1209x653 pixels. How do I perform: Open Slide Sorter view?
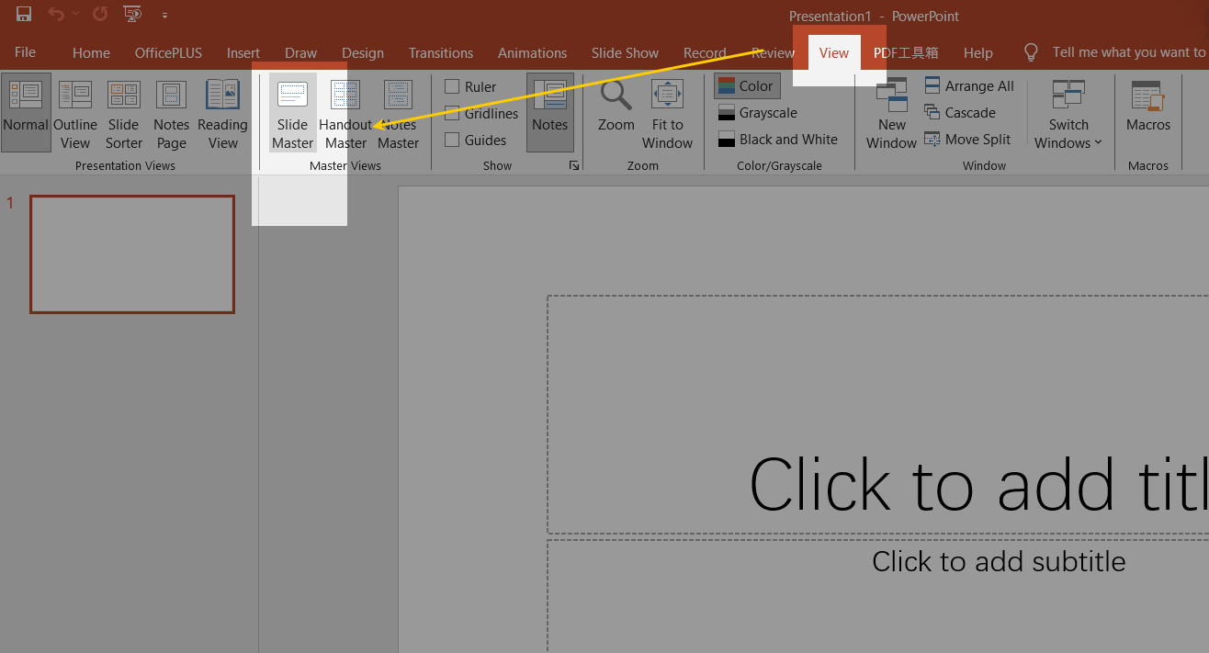pyautogui.click(x=123, y=112)
